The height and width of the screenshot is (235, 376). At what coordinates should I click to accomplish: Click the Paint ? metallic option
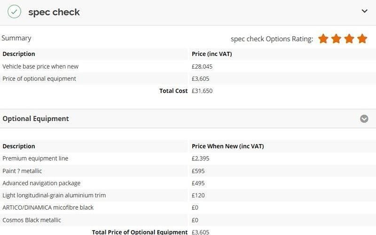[22, 171]
